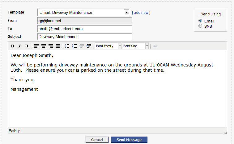Click the To email address field
Screen dimensions: 234x144
pyautogui.click(x=84, y=29)
